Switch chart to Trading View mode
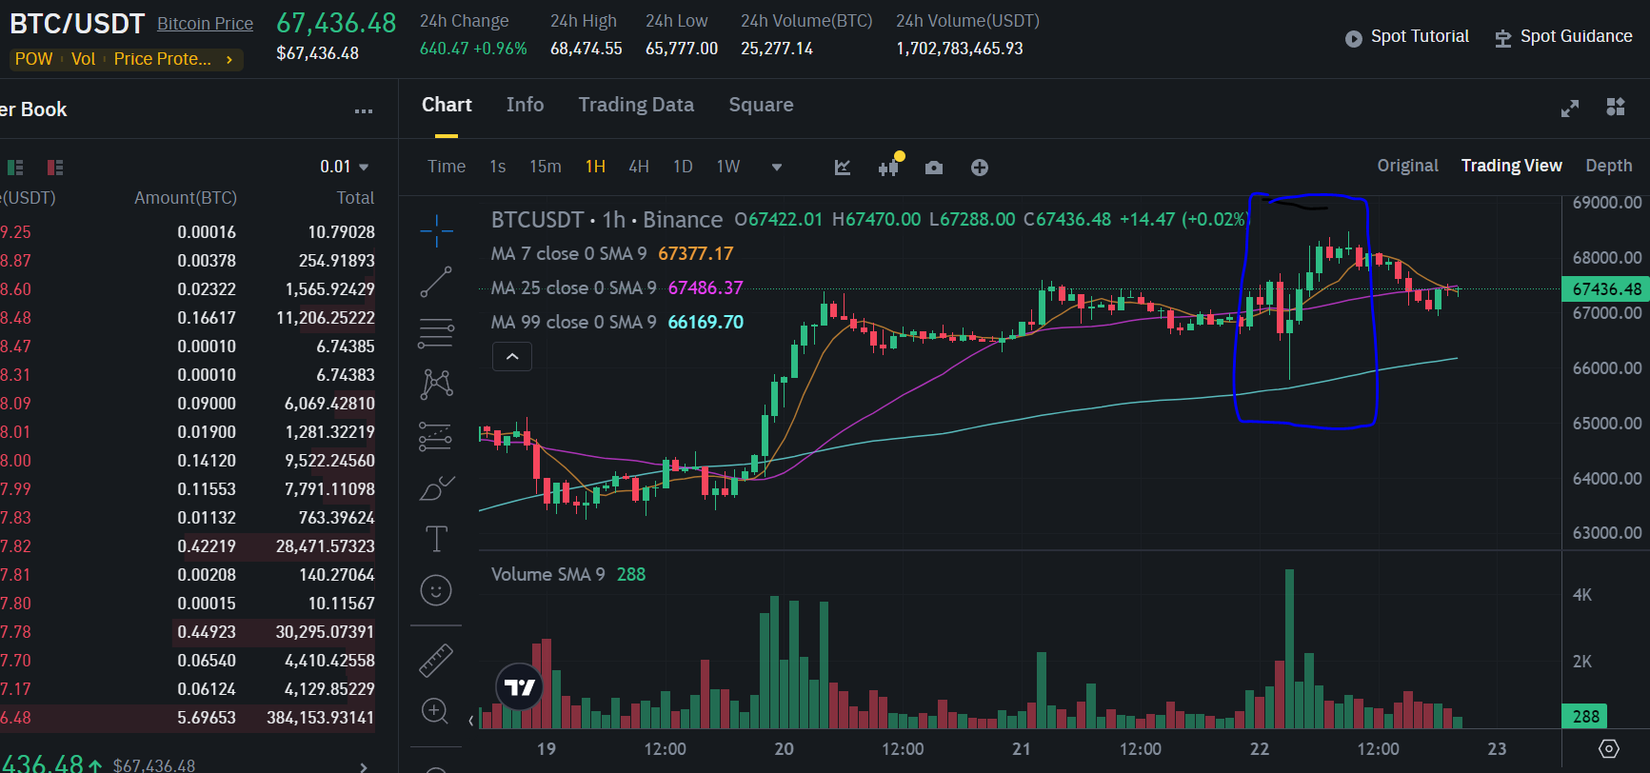The height and width of the screenshot is (773, 1650). (1511, 166)
